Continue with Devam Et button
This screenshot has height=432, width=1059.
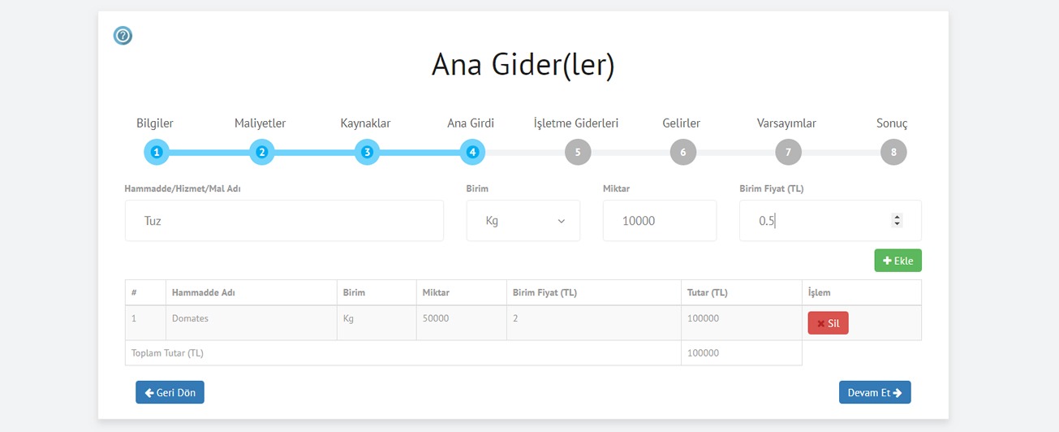coord(875,392)
